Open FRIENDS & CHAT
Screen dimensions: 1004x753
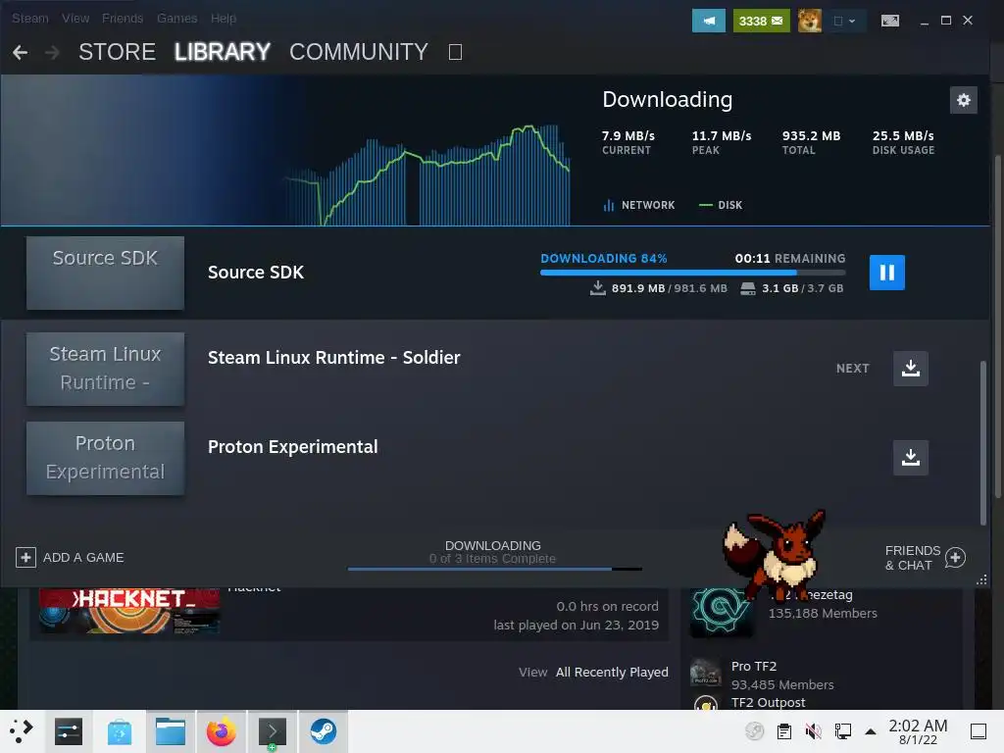[x=925, y=558]
